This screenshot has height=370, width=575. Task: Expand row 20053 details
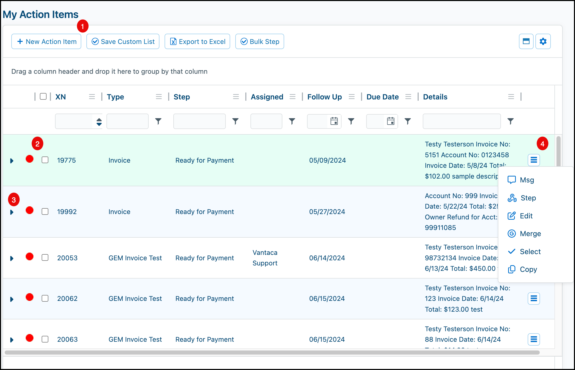pyautogui.click(x=12, y=258)
